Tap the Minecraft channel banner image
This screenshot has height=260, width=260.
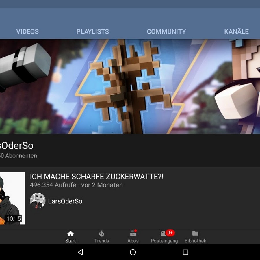(130, 86)
